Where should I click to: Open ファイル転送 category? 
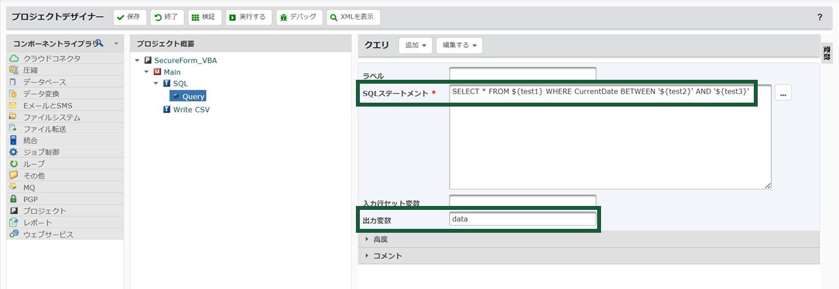(65, 129)
